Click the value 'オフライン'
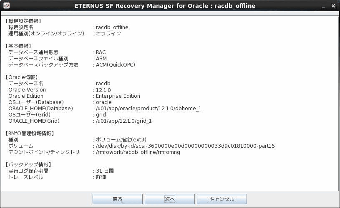Screen dimensions: 340x208 tap(108, 34)
